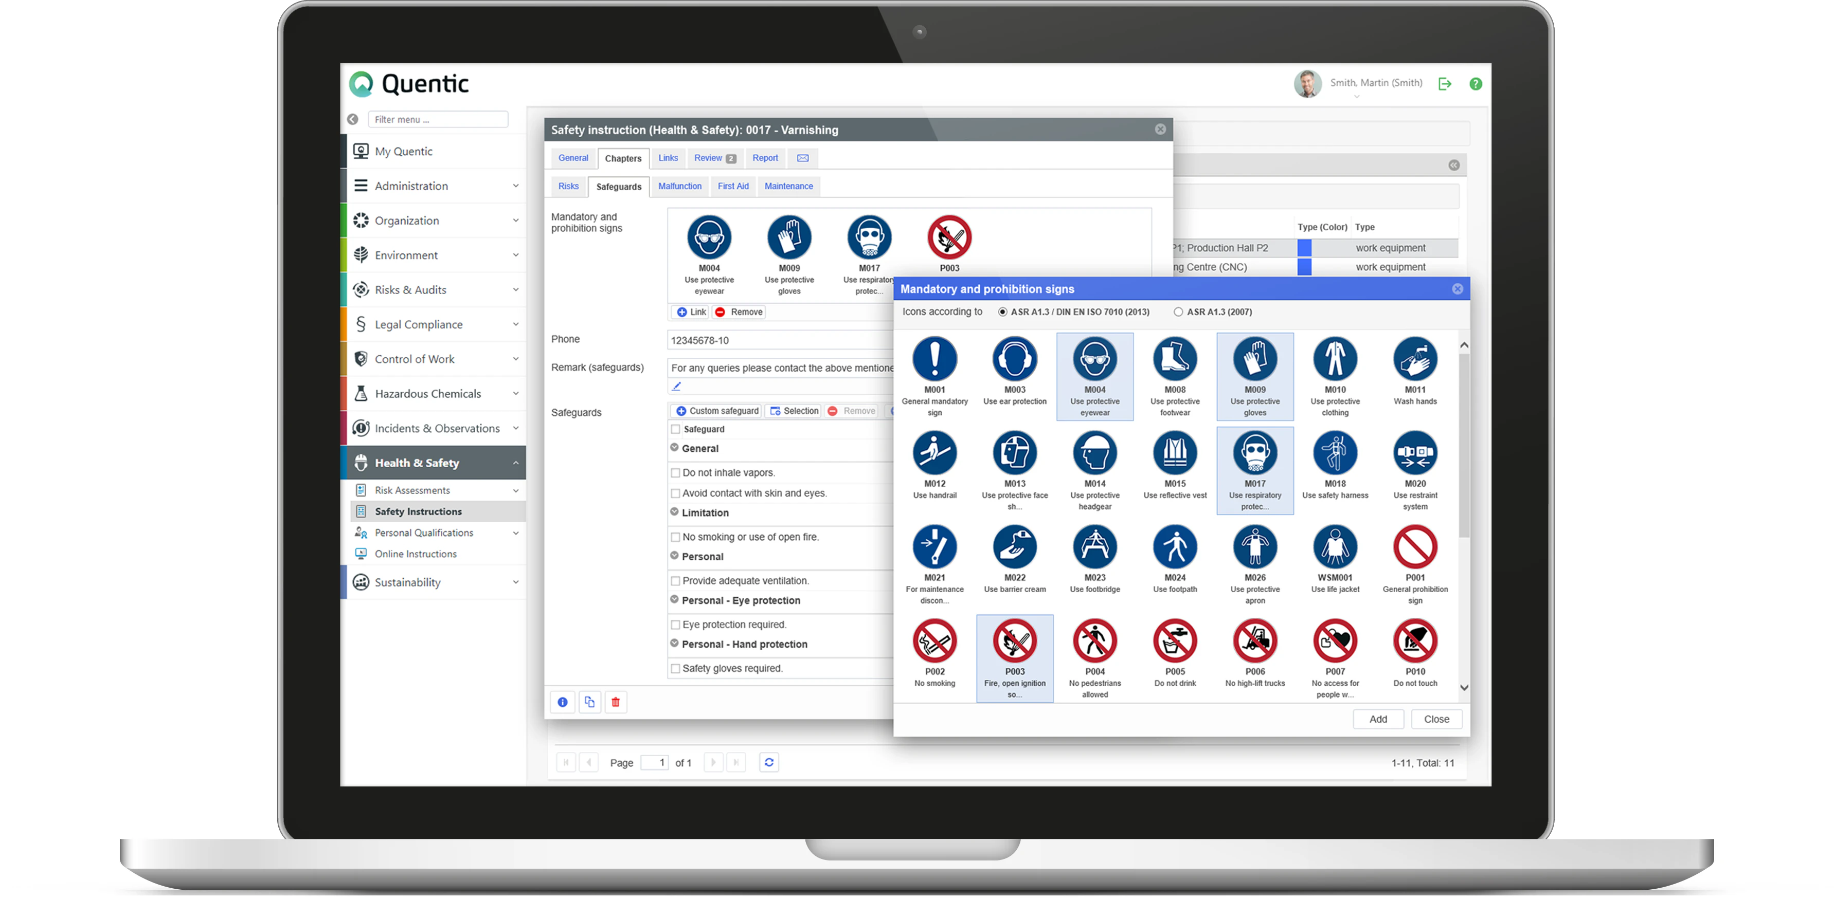The image size is (1834, 917).
Task: Open the green help question mark
Action: [1476, 84]
